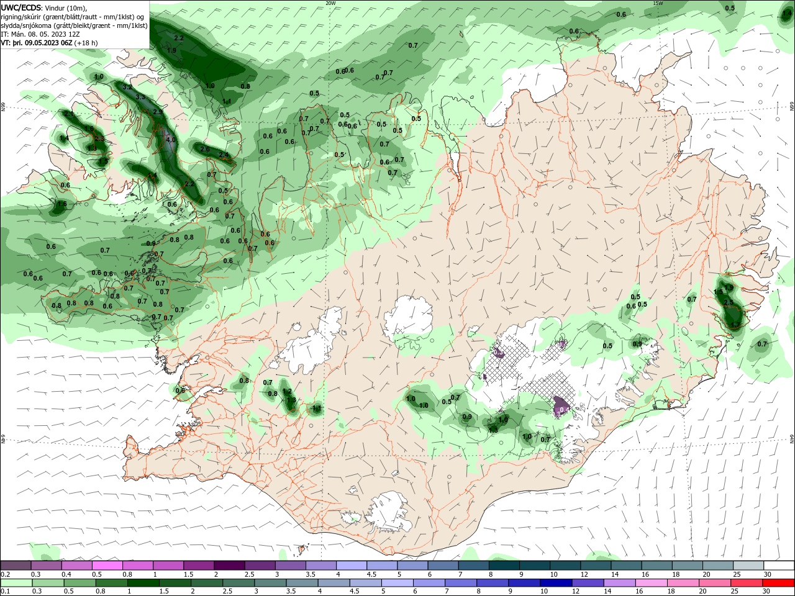Click the 1.9 precipitation value
795x596 pixels.
(172, 50)
